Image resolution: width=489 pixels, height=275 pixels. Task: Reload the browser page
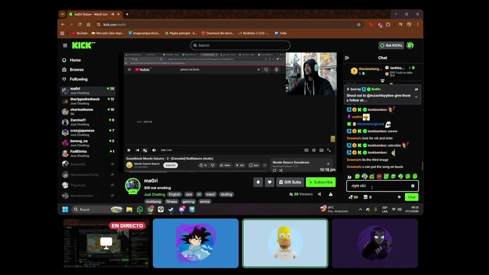pos(80,24)
